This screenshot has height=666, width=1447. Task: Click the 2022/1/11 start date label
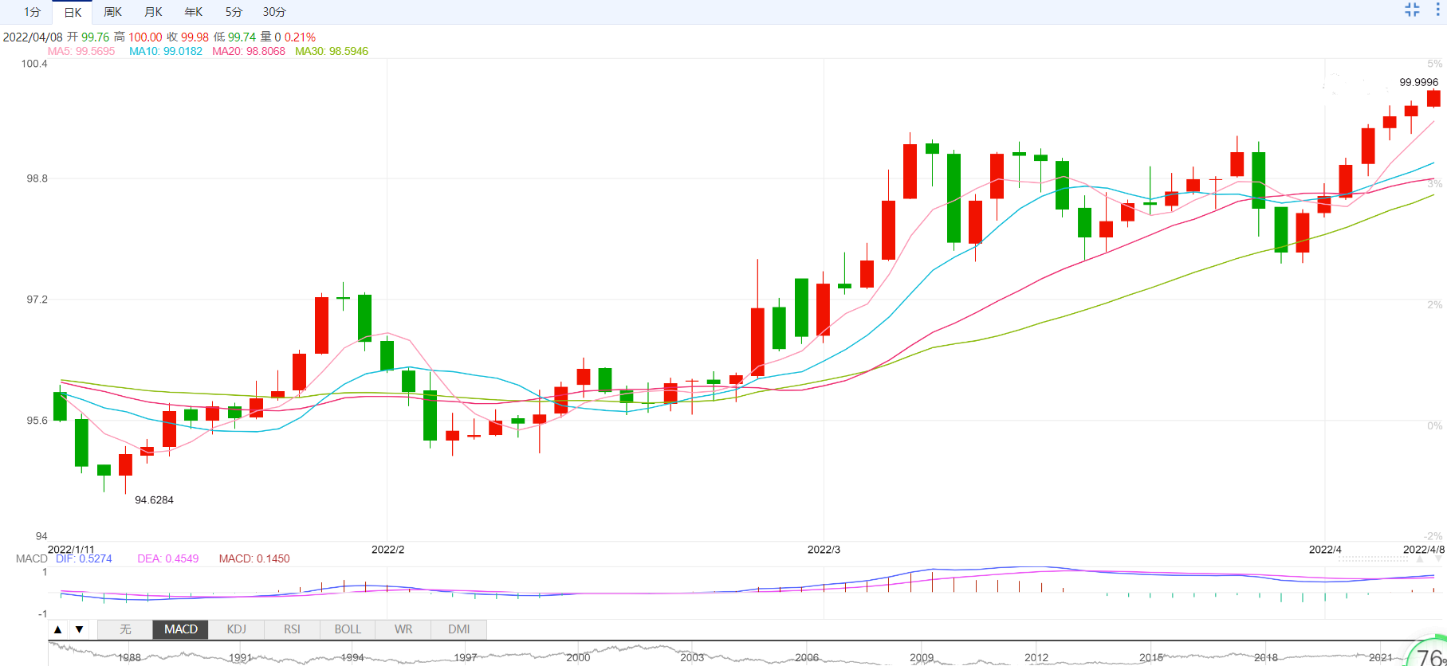pyautogui.click(x=71, y=550)
